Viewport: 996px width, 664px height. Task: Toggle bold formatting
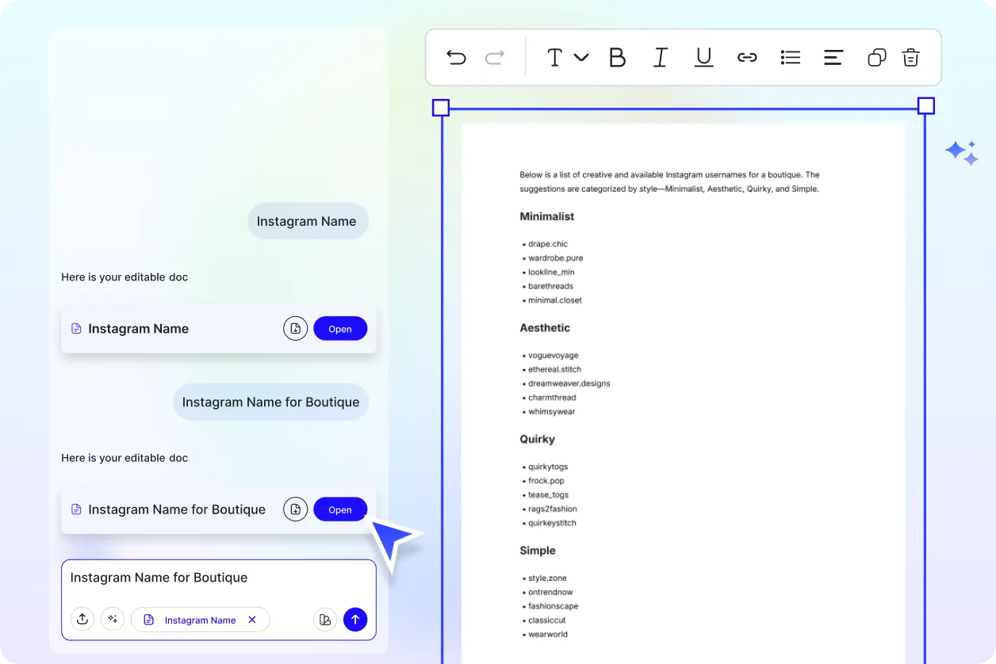point(617,57)
